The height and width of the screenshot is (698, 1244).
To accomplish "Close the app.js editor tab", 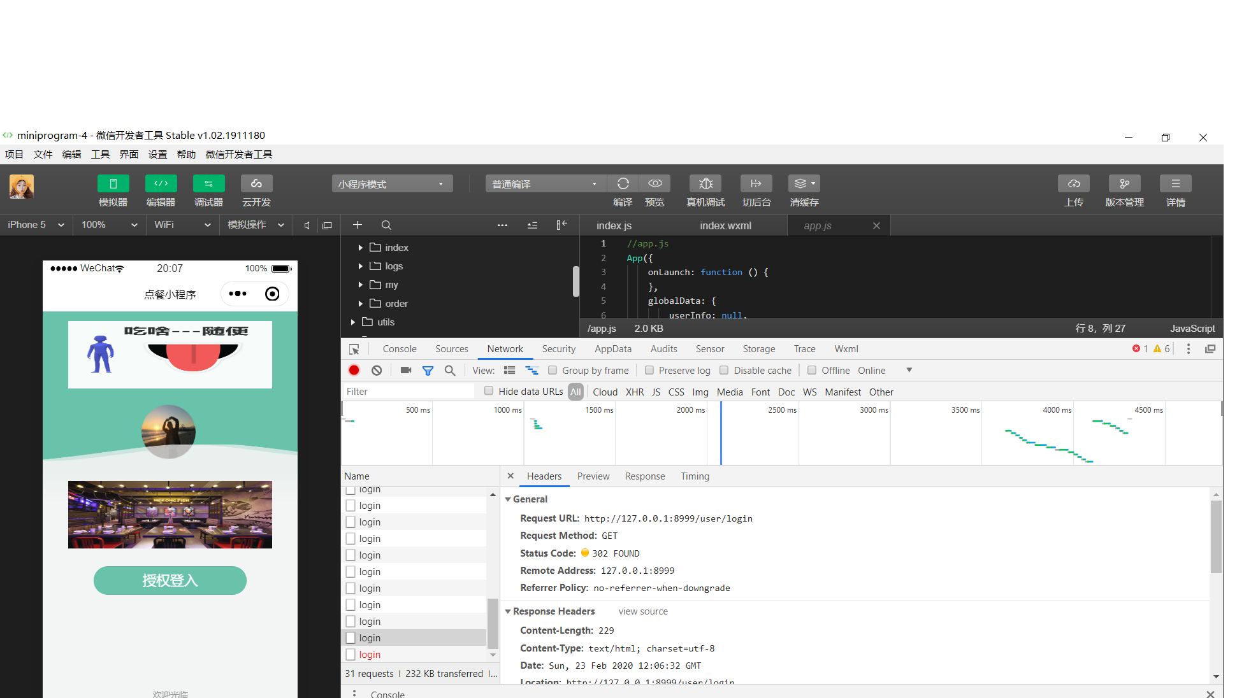I will (x=876, y=225).
